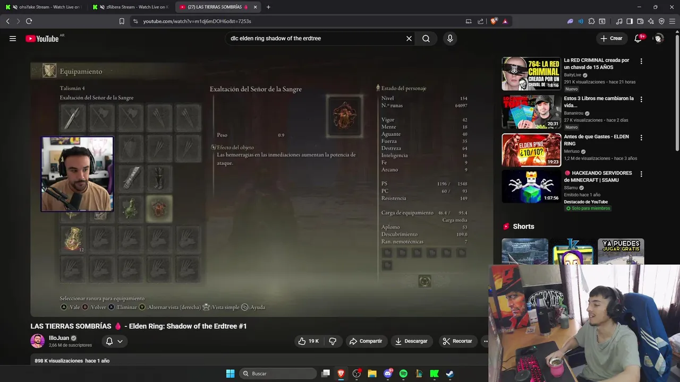680x382 pixels.
Task: Clear the search box with the X
Action: click(409, 38)
